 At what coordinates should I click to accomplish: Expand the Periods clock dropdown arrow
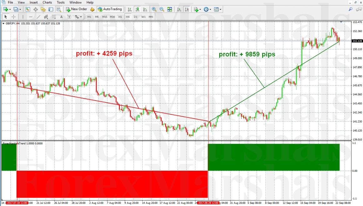pyautogui.click(x=210, y=9)
